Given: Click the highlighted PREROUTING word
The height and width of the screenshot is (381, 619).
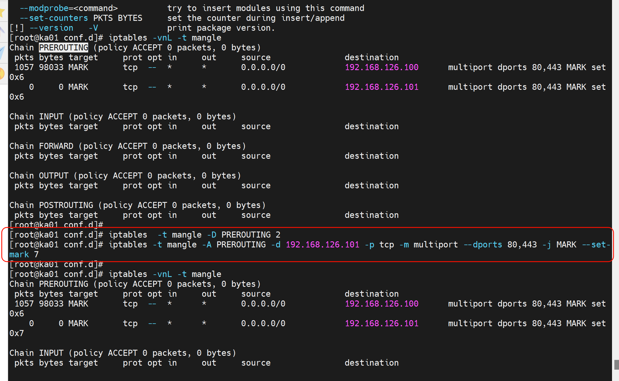Looking at the screenshot, I should click(x=64, y=48).
